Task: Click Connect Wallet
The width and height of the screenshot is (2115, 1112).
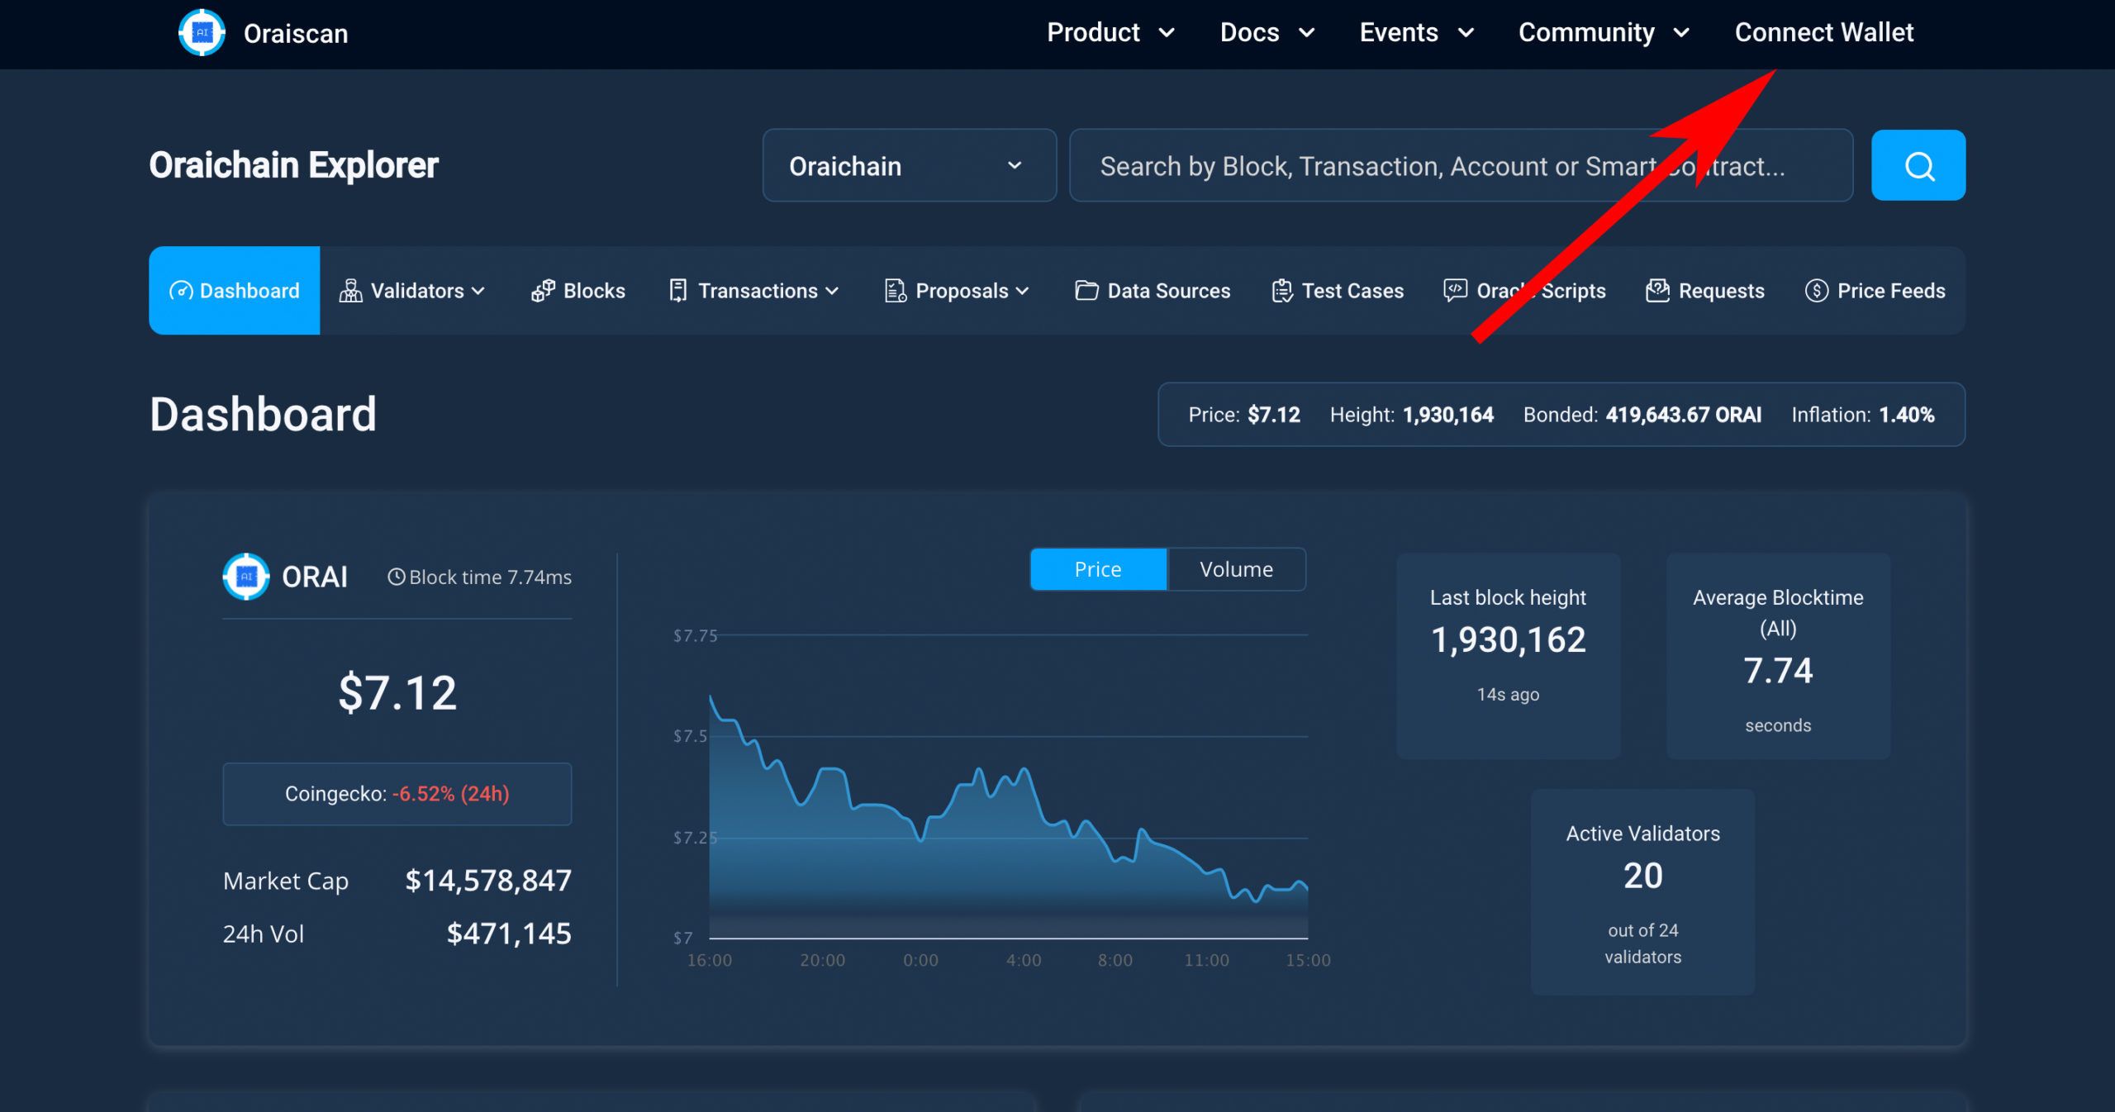Action: (x=1823, y=32)
